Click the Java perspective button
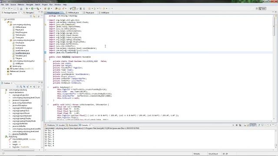 pyautogui.click(x=262, y=9)
